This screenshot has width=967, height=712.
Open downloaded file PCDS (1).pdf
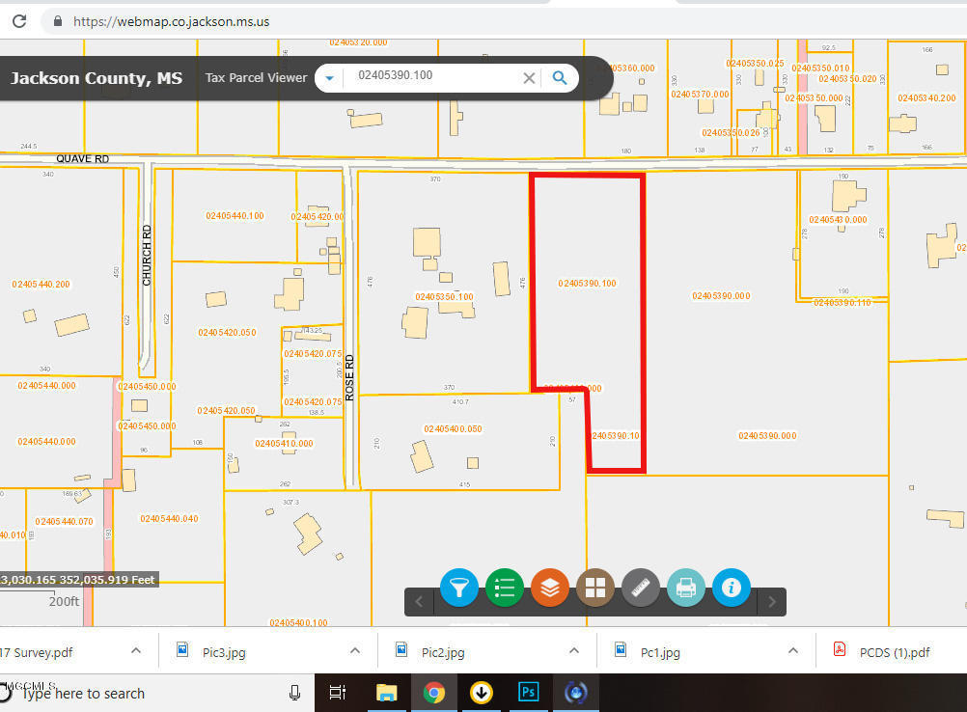pos(895,652)
